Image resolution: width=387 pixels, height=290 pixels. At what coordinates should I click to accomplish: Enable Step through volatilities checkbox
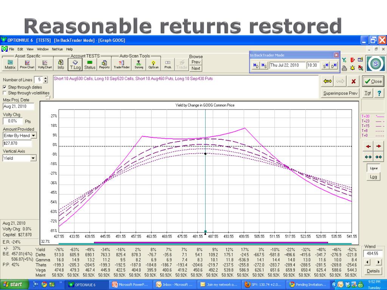click(5, 93)
